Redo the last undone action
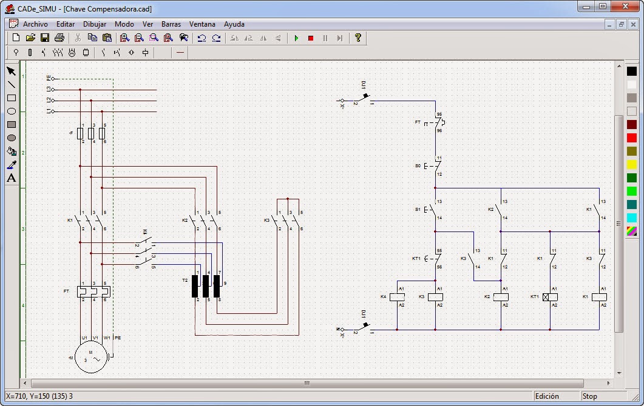Viewport: 644px width, 406px height. coord(217,38)
